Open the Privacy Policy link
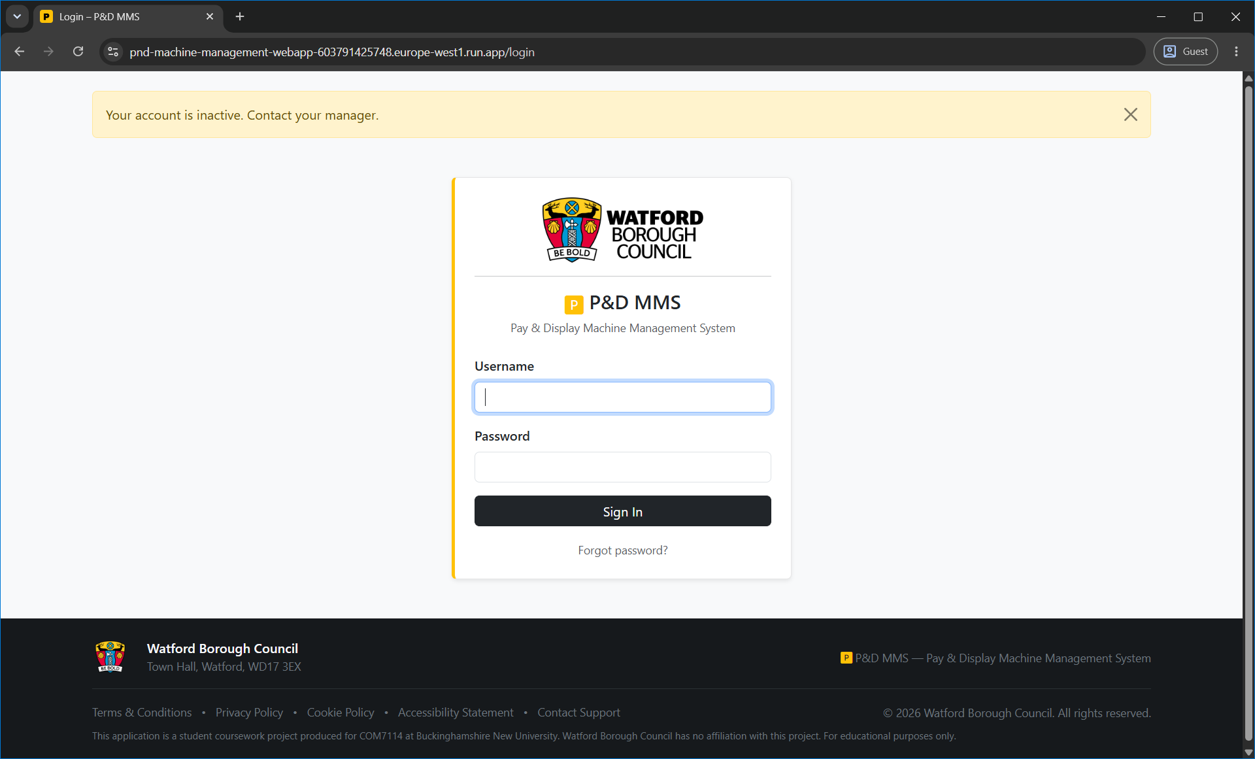 coord(249,713)
